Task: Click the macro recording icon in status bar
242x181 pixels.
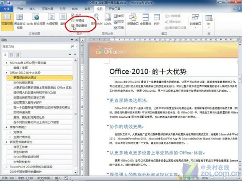Action: (x=66, y=178)
